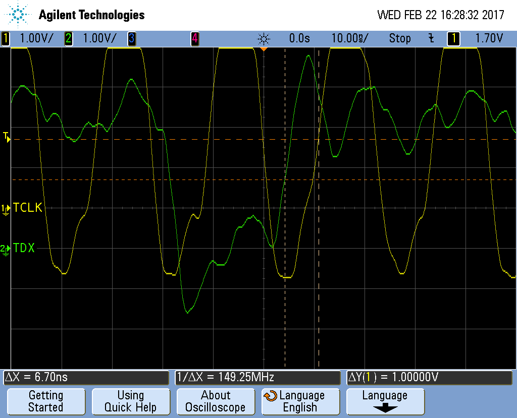Click the trigger level T marker
Image resolution: width=517 pixels, height=418 pixels.
click(7, 136)
